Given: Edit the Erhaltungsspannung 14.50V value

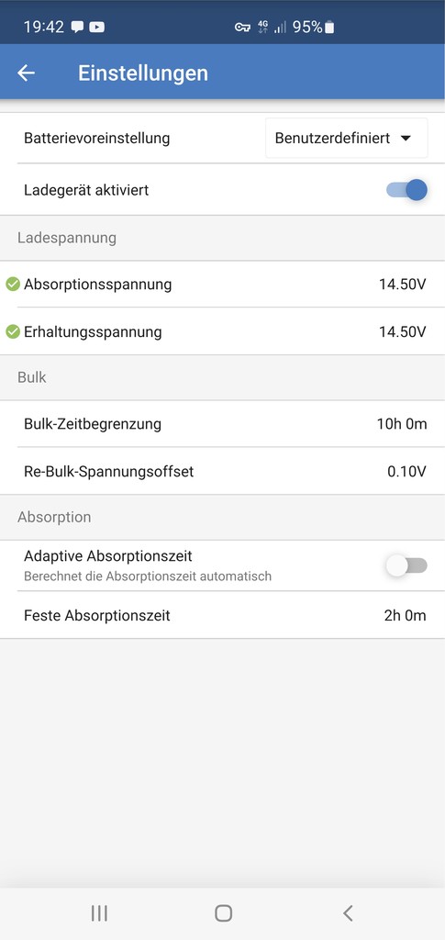Looking at the screenshot, I should [x=402, y=331].
